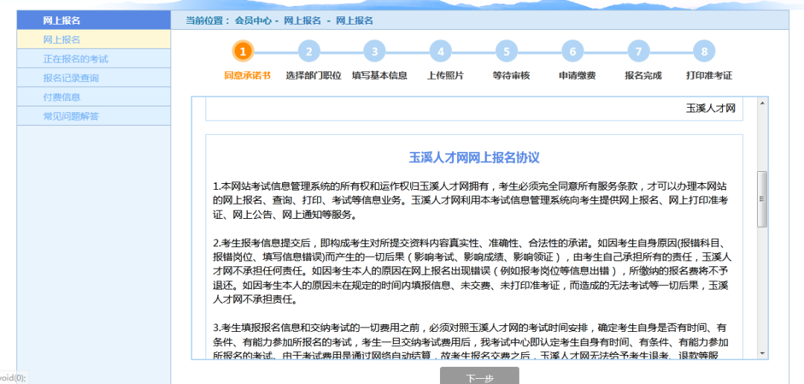Click 下一步 button
Viewport: 804px width, 384px height.
(x=479, y=377)
